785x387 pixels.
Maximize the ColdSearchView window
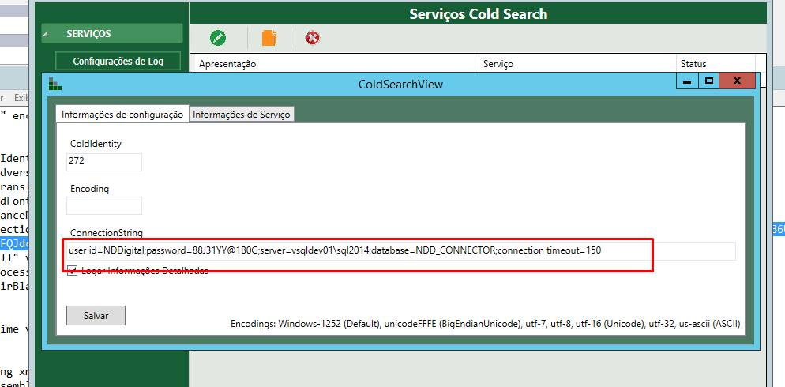pos(709,81)
